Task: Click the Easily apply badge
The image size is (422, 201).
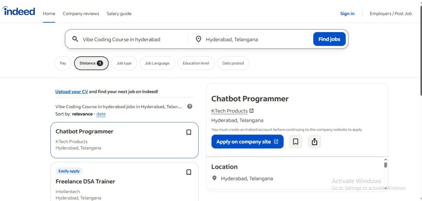Action: pyautogui.click(x=69, y=171)
